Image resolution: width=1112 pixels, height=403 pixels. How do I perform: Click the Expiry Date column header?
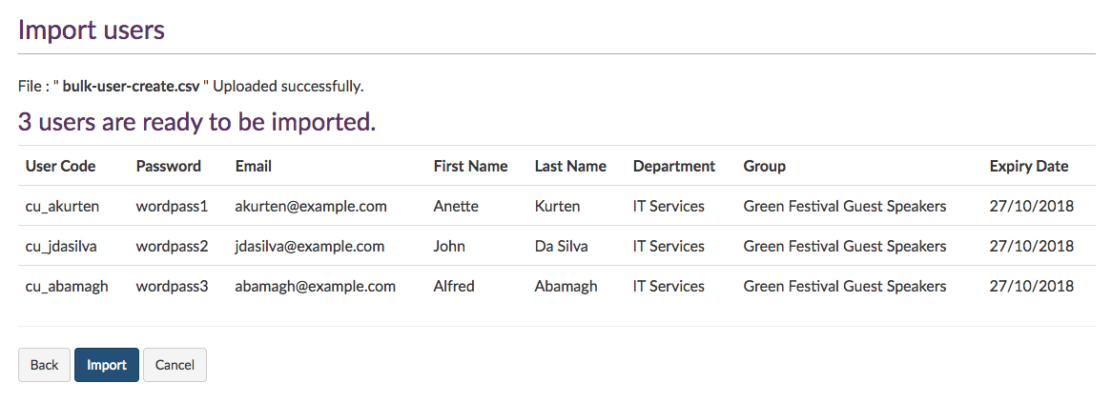coord(1029,166)
